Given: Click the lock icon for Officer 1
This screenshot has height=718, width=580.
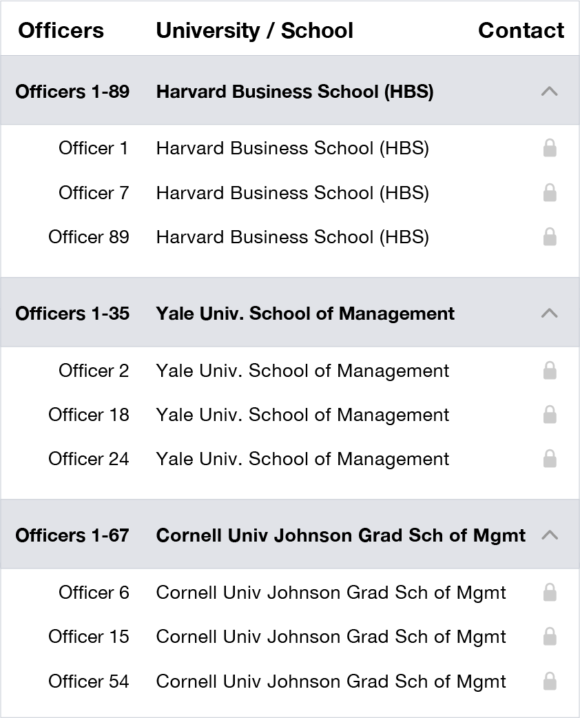Looking at the screenshot, I should pos(549,148).
